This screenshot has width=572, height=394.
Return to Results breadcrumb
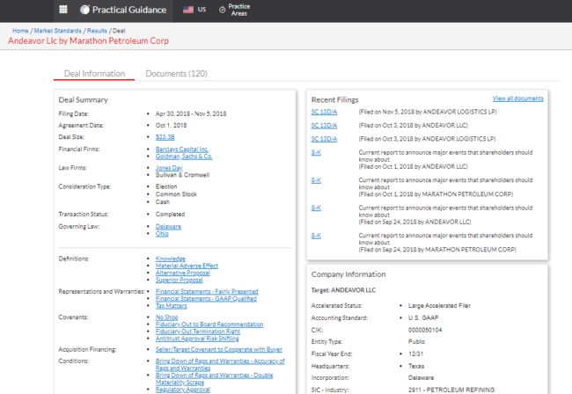(x=97, y=31)
